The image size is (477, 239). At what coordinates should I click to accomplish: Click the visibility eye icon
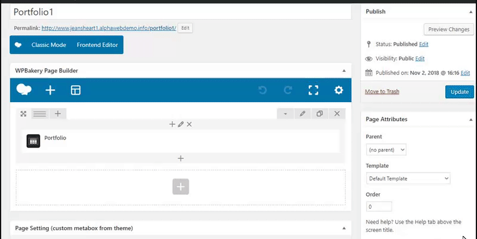pos(368,58)
